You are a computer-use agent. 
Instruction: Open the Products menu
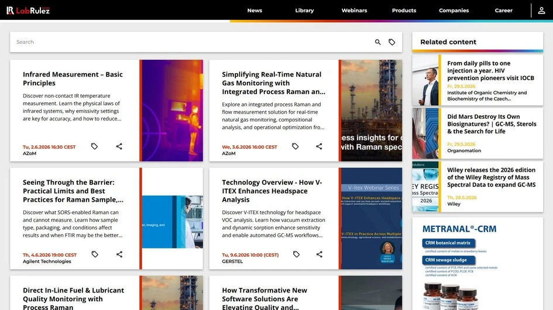tap(404, 11)
